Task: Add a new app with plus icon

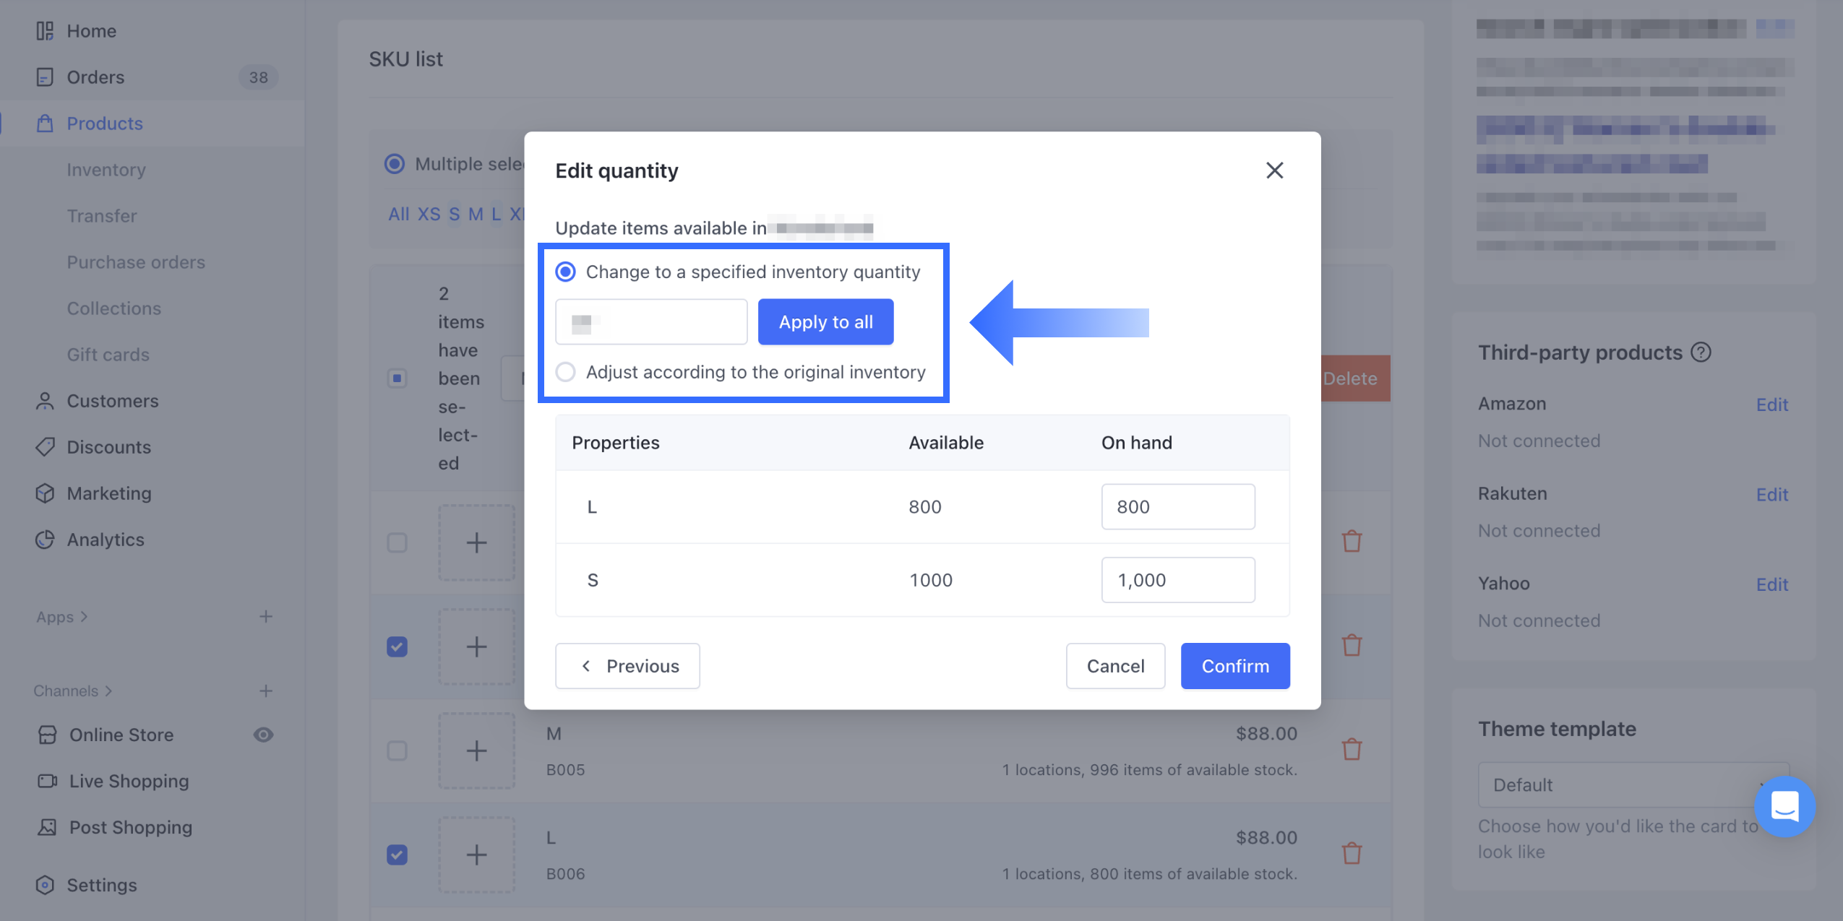Action: click(x=266, y=616)
